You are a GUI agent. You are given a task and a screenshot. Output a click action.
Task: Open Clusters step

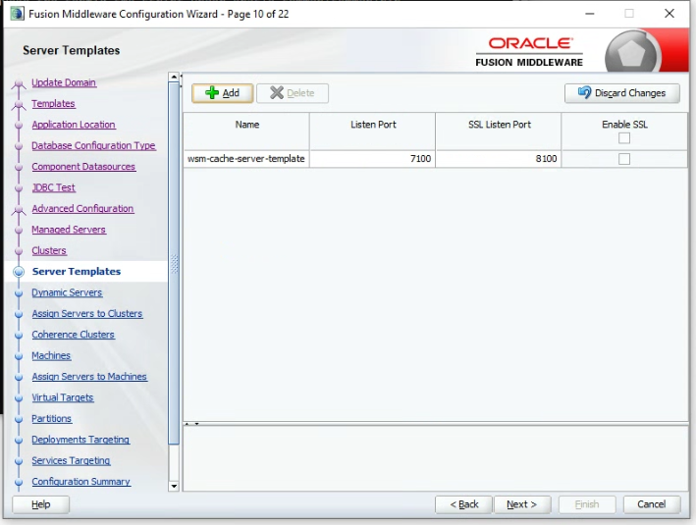pos(49,251)
